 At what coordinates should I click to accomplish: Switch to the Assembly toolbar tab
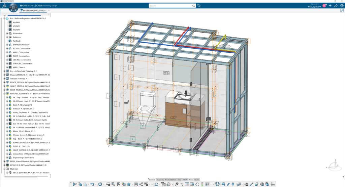point(160,180)
